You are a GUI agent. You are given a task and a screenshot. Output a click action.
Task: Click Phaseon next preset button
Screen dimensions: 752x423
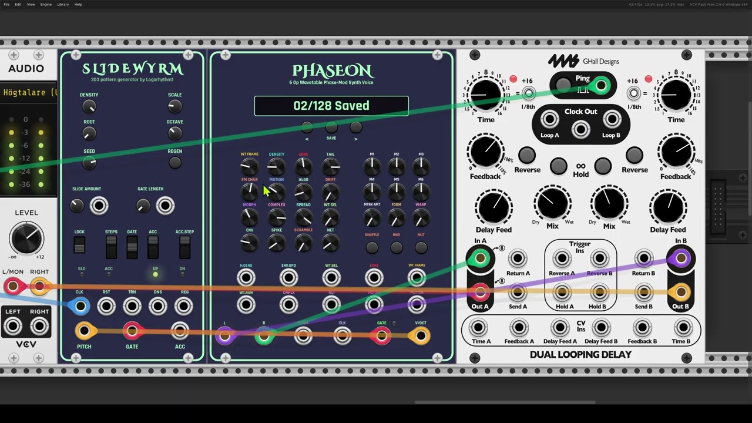tap(356, 127)
